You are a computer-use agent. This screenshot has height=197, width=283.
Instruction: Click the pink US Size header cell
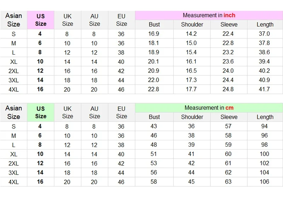coord(41,20)
